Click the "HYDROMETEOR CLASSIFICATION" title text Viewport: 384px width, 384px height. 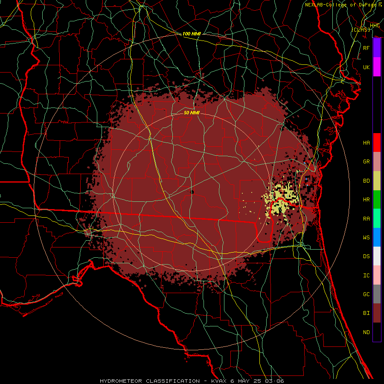click(x=150, y=381)
